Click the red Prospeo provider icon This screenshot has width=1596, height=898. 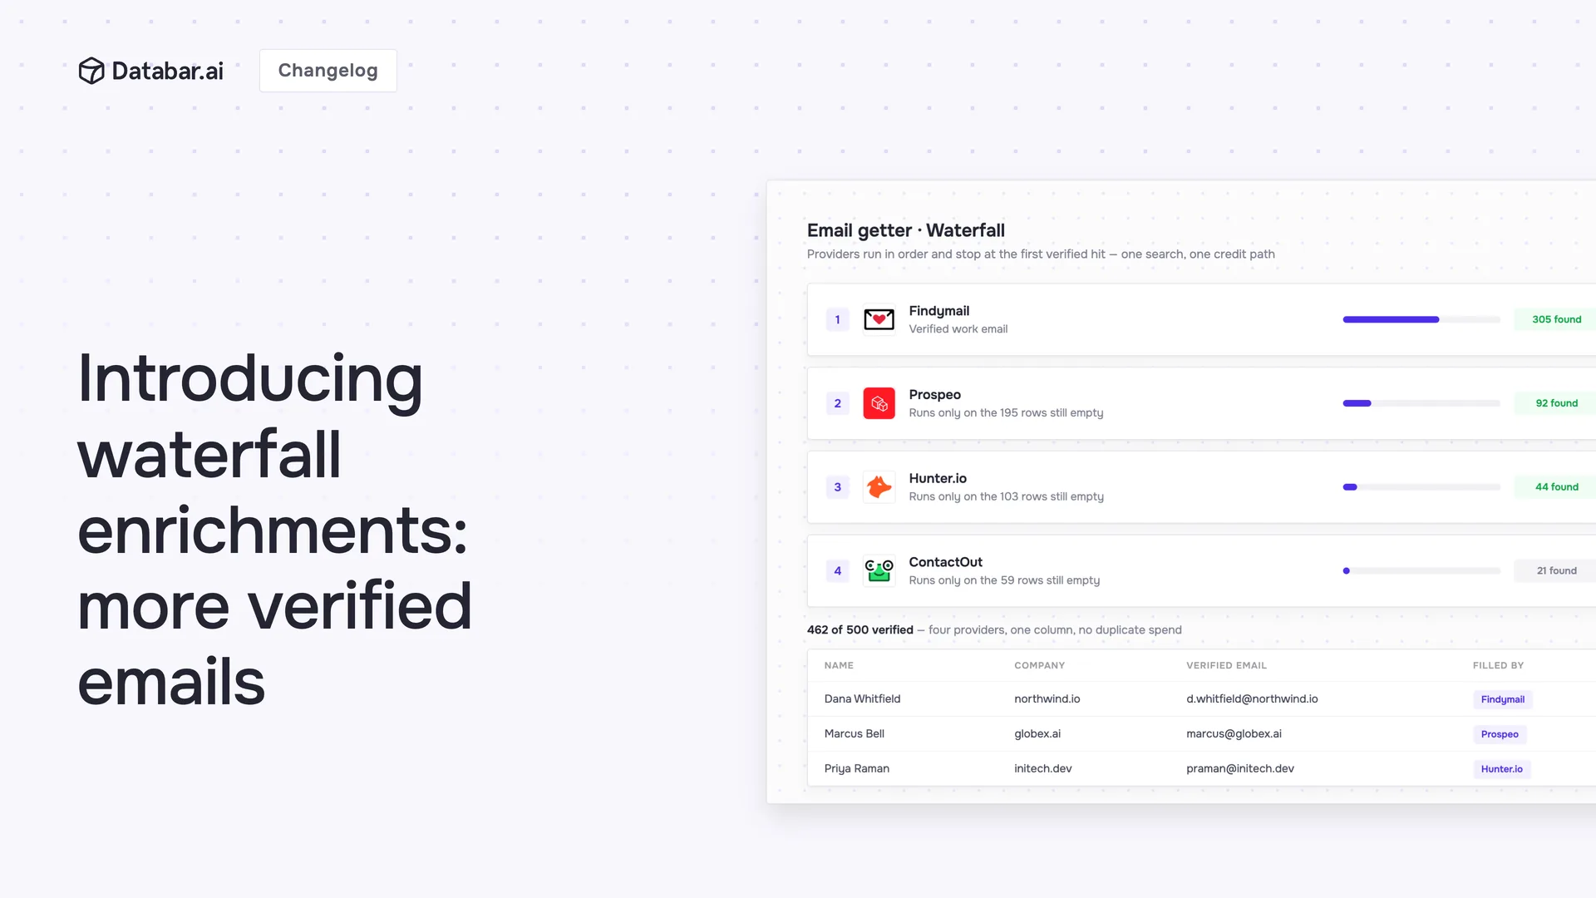click(x=879, y=403)
